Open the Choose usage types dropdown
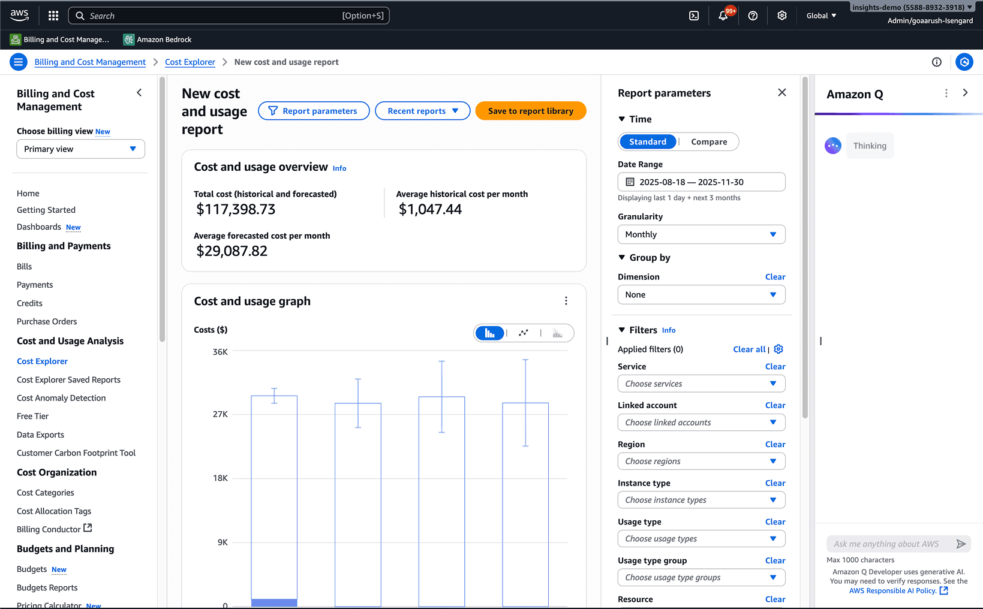Viewport: 983px width, 609px height. [x=701, y=538]
